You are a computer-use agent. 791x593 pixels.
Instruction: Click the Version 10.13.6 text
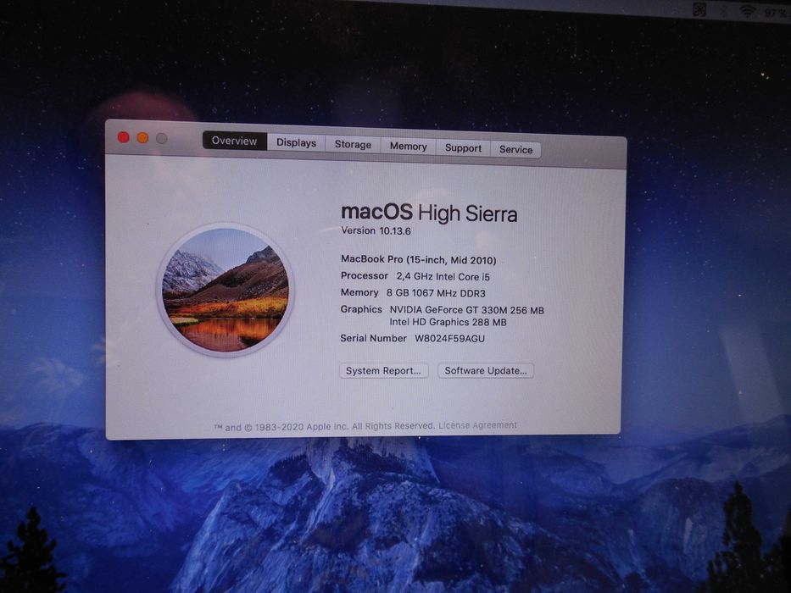376,231
